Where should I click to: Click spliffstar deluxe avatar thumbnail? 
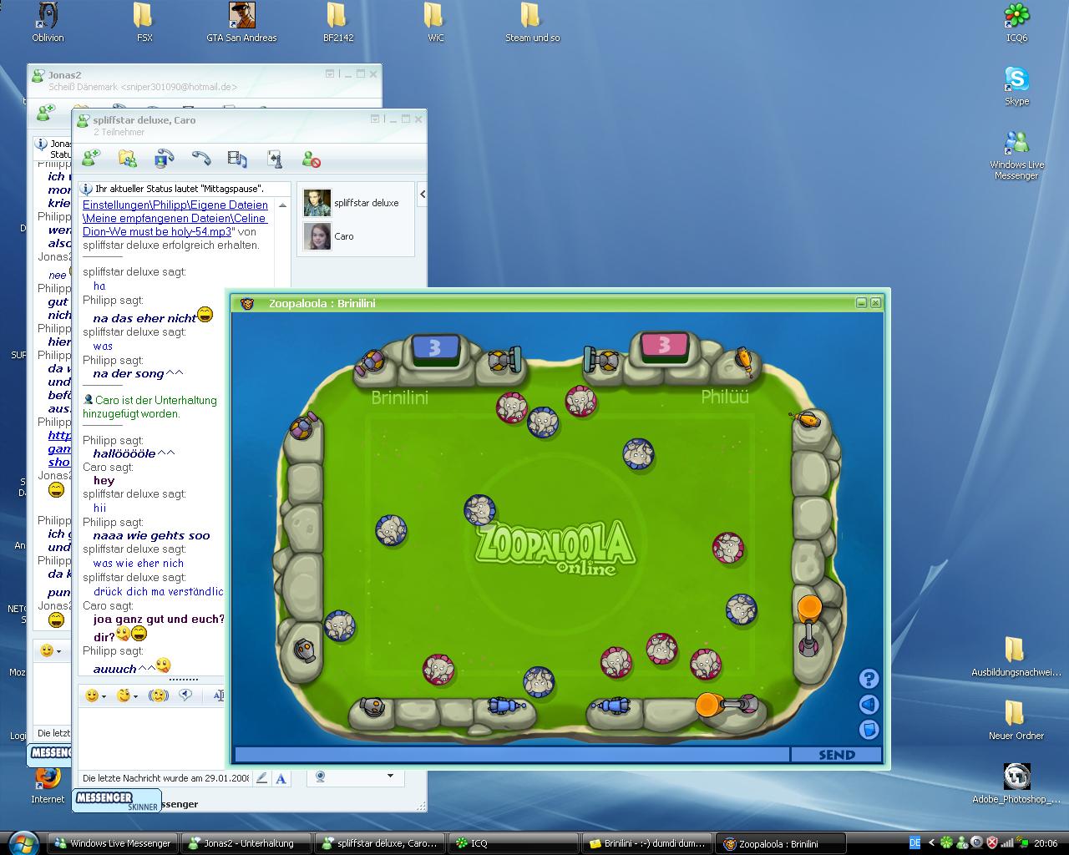317,203
